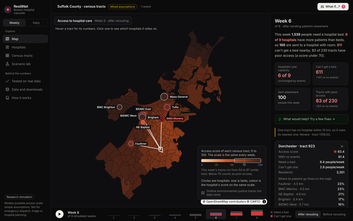The image size is (353, 221).
Task: Open the Census tracts page
Action: [25, 56]
